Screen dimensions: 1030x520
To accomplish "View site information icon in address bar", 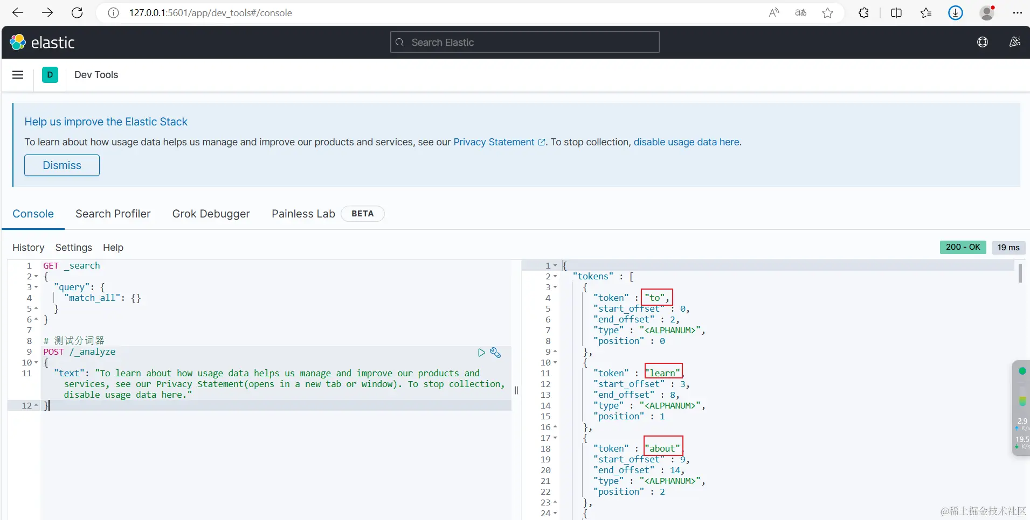I will tap(113, 13).
